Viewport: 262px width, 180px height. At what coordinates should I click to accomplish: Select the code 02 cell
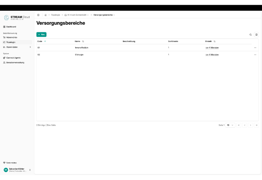pos(39,55)
